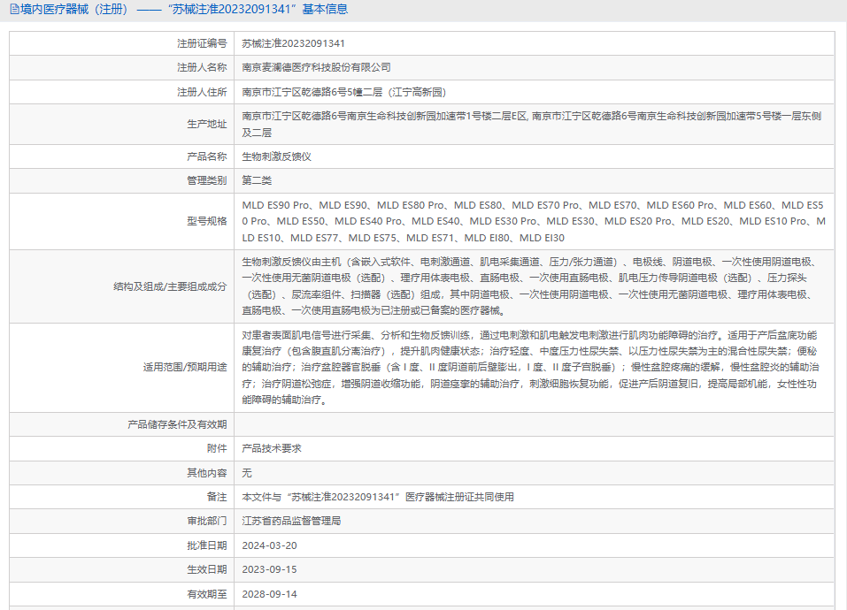The image size is (847, 610).
Task: Select effective date 2023-09-15
Action: coord(270,569)
